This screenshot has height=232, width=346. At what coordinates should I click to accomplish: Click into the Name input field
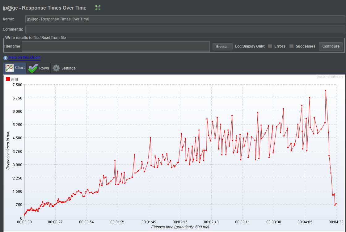(x=185, y=19)
